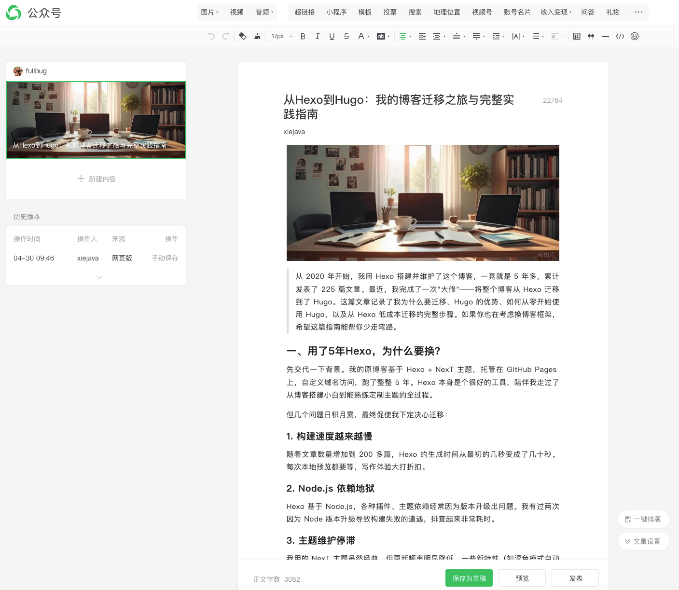This screenshot has width=679, height=590.
Task: Apply strikethrough formatting
Action: coord(346,36)
